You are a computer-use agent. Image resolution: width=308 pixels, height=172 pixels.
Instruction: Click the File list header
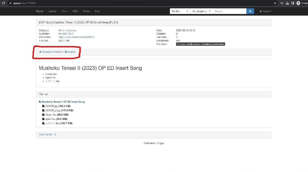tap(43, 94)
